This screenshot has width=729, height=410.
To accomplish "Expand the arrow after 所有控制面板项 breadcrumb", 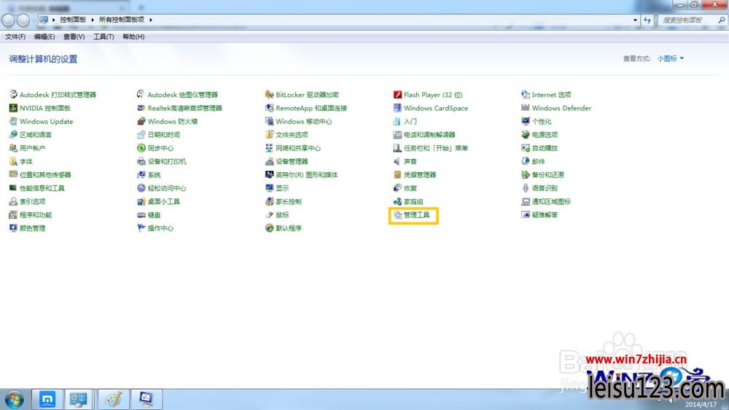I will pos(151,20).
